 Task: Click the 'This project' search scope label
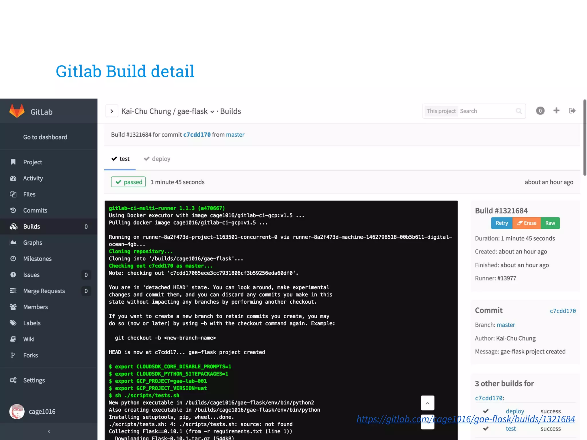441,111
